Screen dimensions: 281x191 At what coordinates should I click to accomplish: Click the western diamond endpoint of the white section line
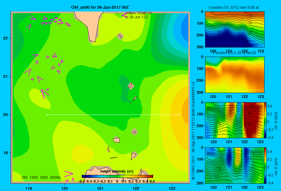click(x=47, y=115)
